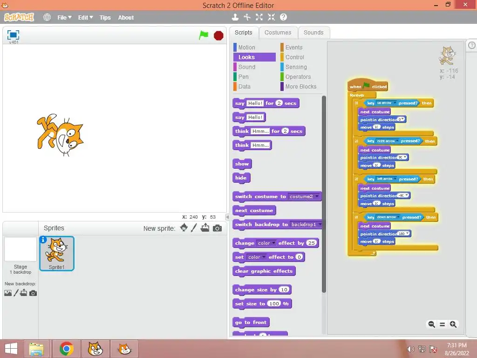Click the 100 value in set size block
The image size is (477, 358).
[274, 303]
